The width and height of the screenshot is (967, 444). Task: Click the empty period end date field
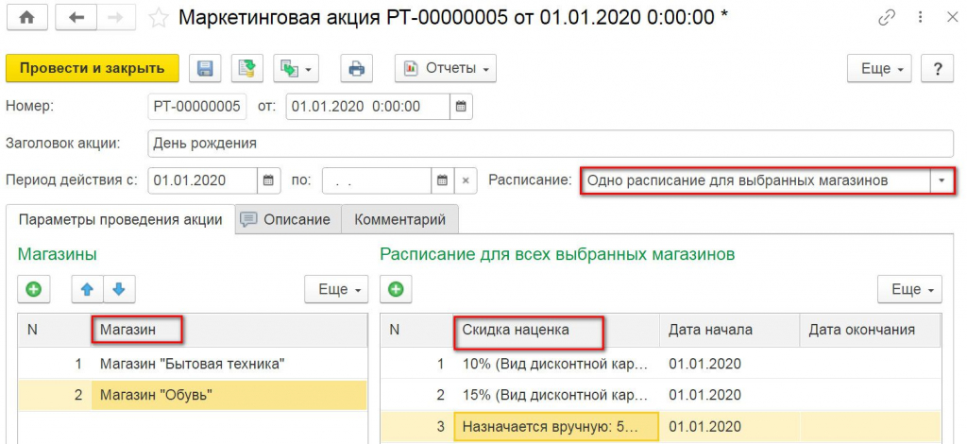[377, 180]
